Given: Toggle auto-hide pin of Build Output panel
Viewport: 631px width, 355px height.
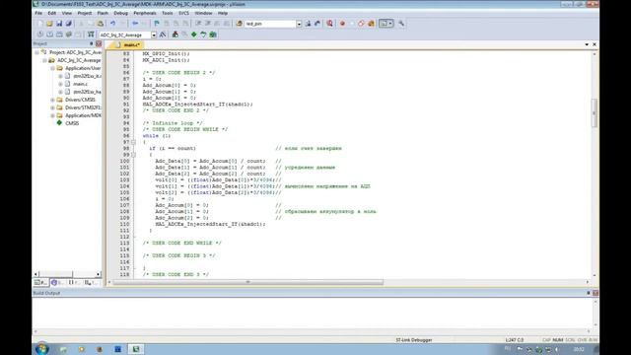Looking at the screenshot, I should (x=589, y=293).
